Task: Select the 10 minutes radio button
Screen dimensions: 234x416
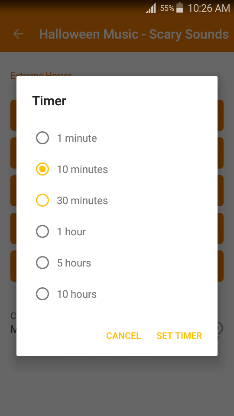Action: (42, 169)
